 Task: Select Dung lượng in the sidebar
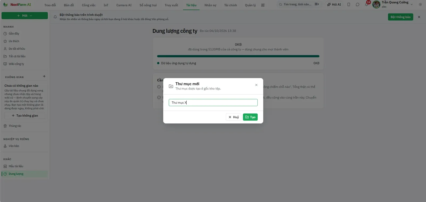(25, 174)
